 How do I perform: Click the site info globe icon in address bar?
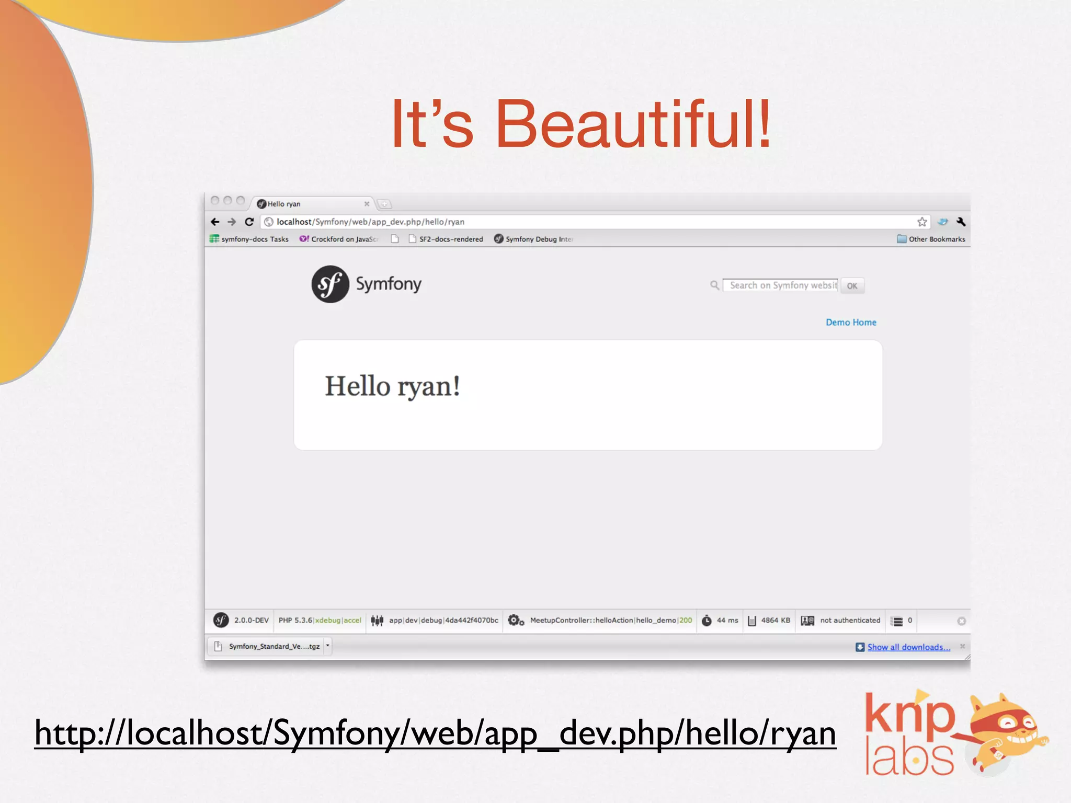click(269, 222)
